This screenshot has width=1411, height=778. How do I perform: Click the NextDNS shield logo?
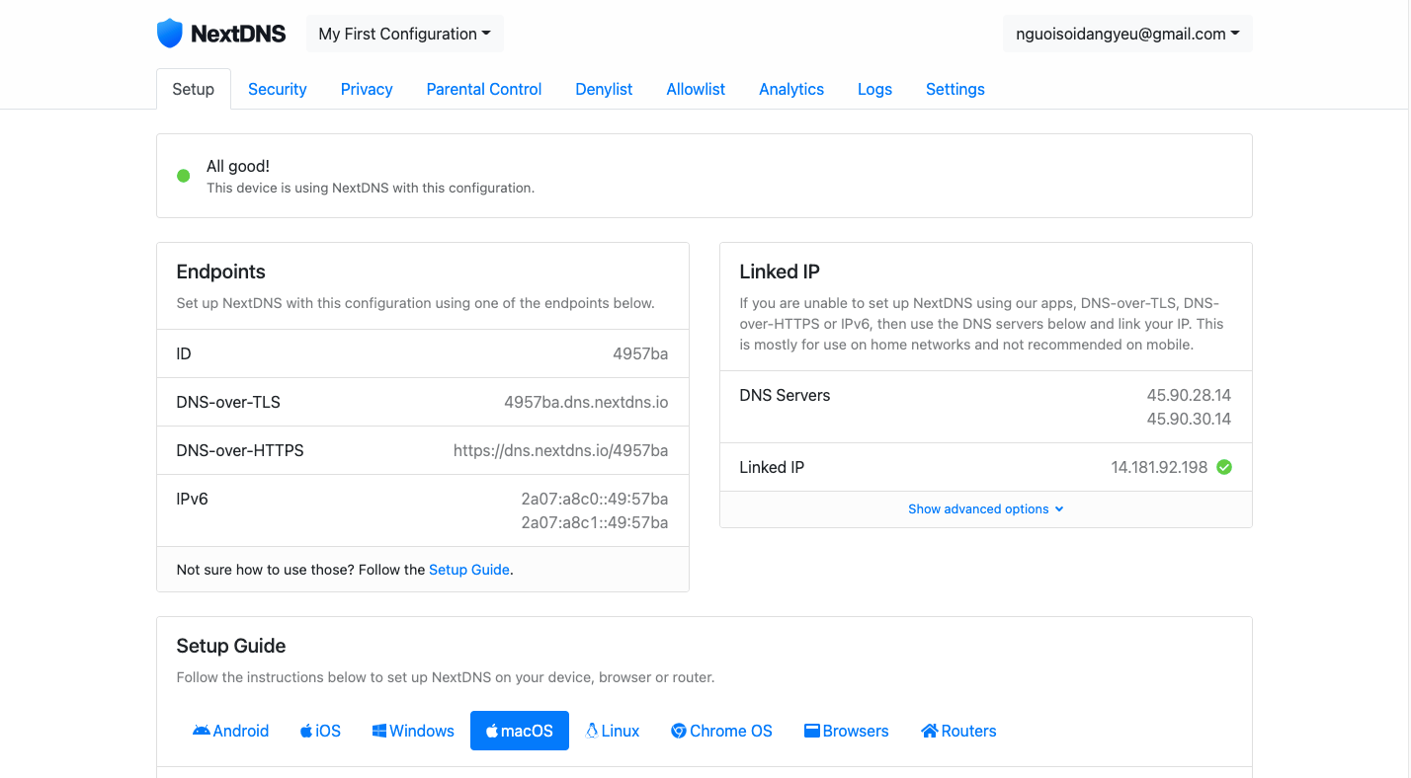[x=170, y=34]
